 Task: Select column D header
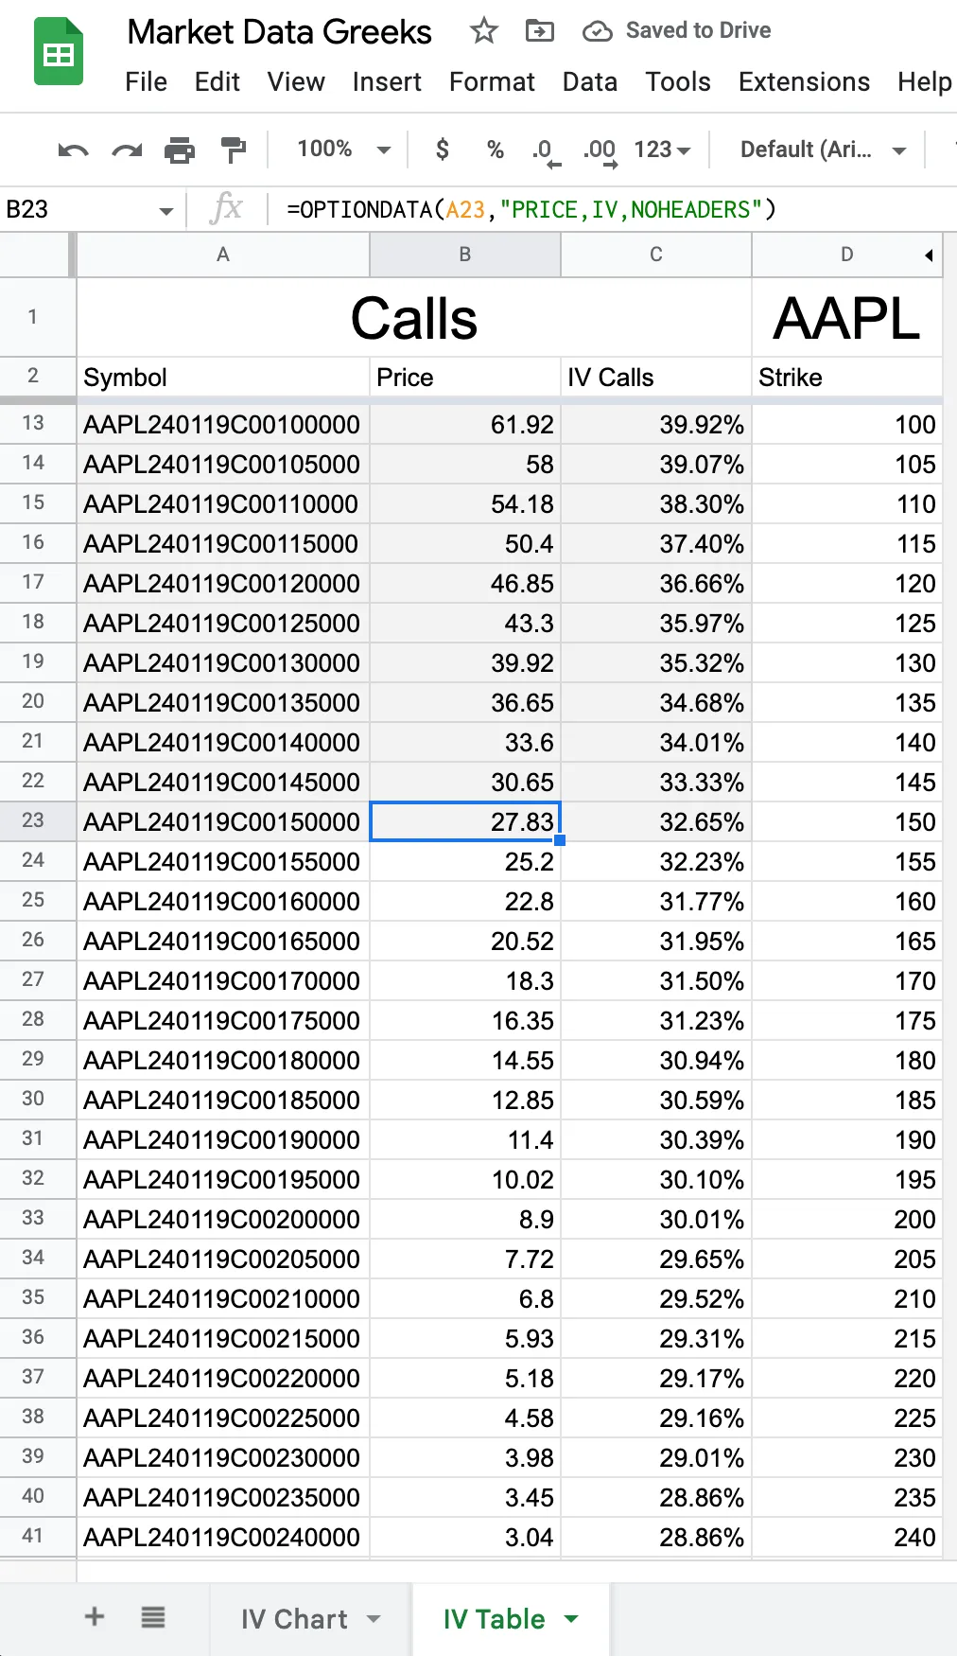coord(846,255)
